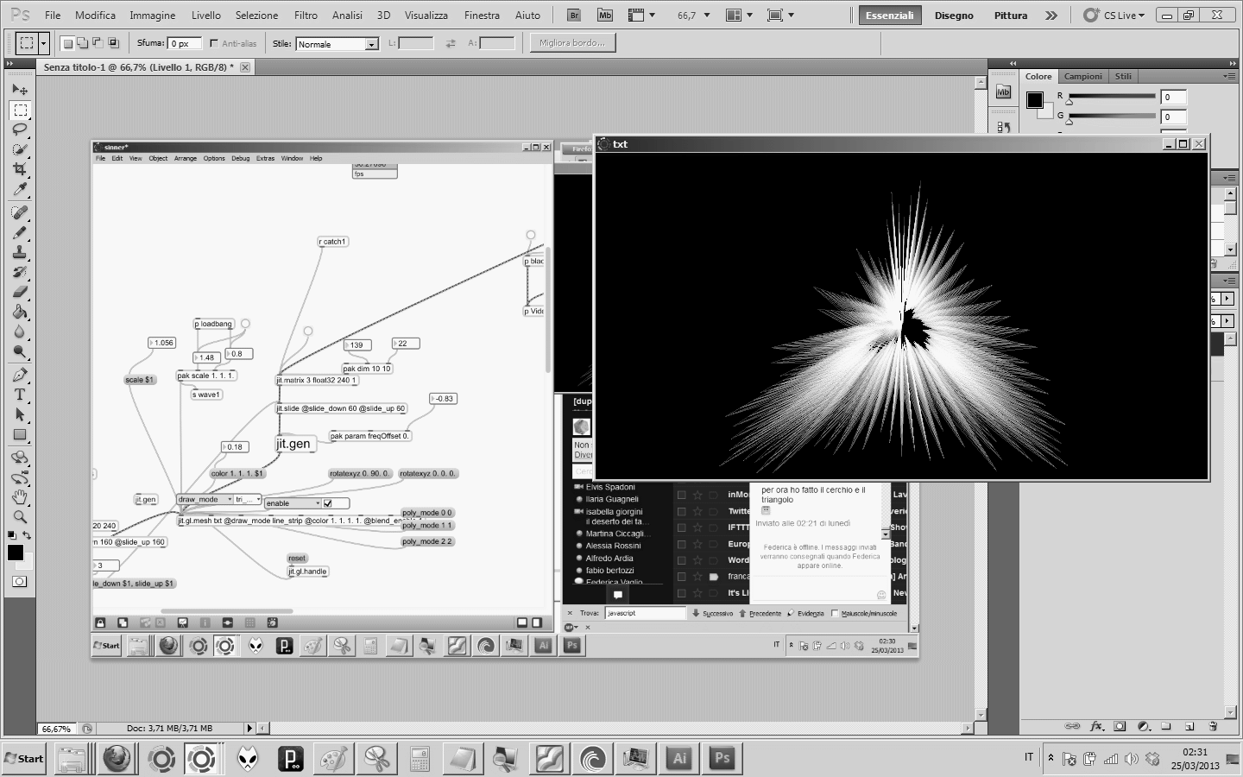
Task: Click the Migliora bordo button
Action: click(x=572, y=43)
